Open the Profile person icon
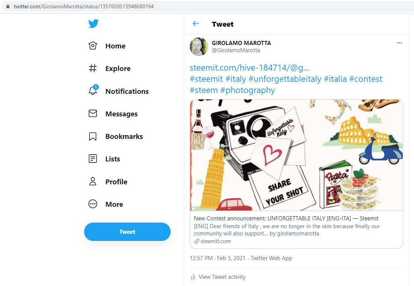The height and width of the screenshot is (286, 414). [x=92, y=182]
